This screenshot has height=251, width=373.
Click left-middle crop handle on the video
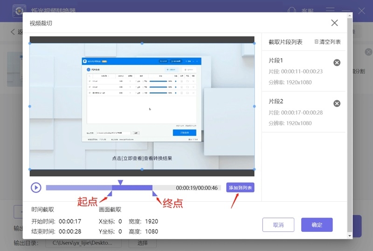point(30,106)
